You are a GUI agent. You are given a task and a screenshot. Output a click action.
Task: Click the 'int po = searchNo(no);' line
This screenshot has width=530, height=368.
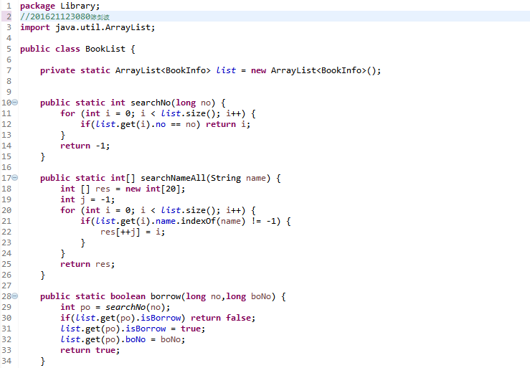tap(115, 307)
